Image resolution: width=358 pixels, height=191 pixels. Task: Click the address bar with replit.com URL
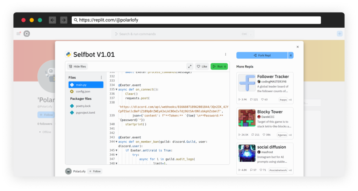coord(196,20)
